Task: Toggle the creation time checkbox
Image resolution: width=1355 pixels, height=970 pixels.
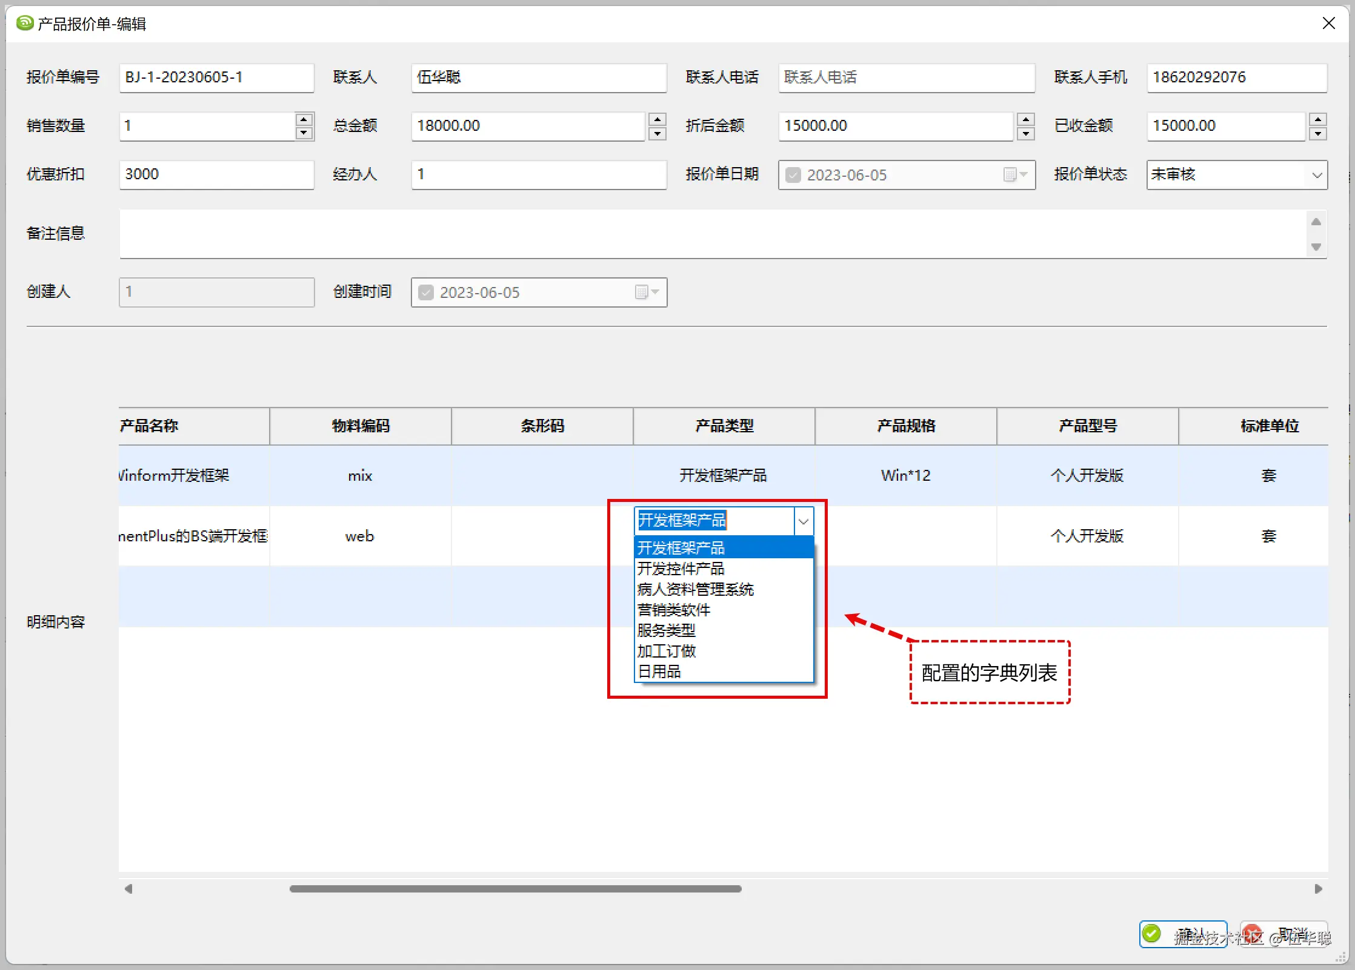Action: pyautogui.click(x=426, y=292)
